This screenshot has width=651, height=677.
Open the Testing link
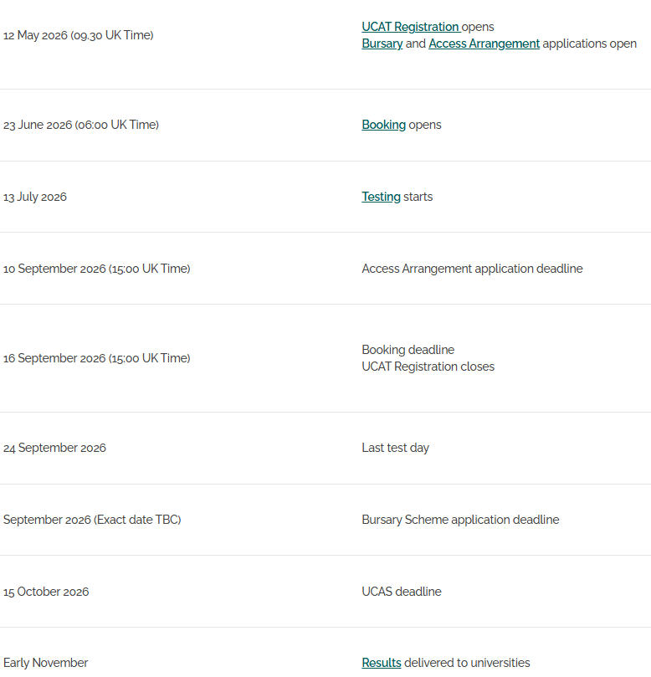[x=381, y=197]
